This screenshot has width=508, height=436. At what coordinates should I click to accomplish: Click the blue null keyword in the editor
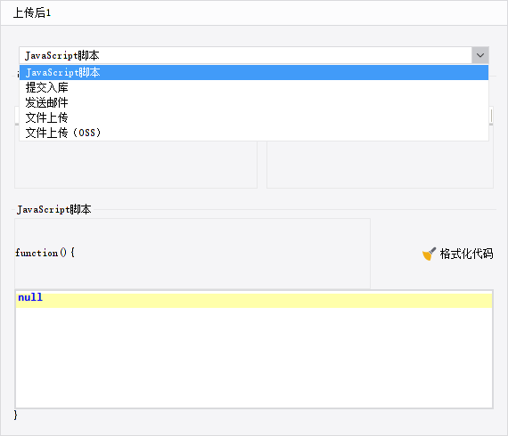(30, 297)
